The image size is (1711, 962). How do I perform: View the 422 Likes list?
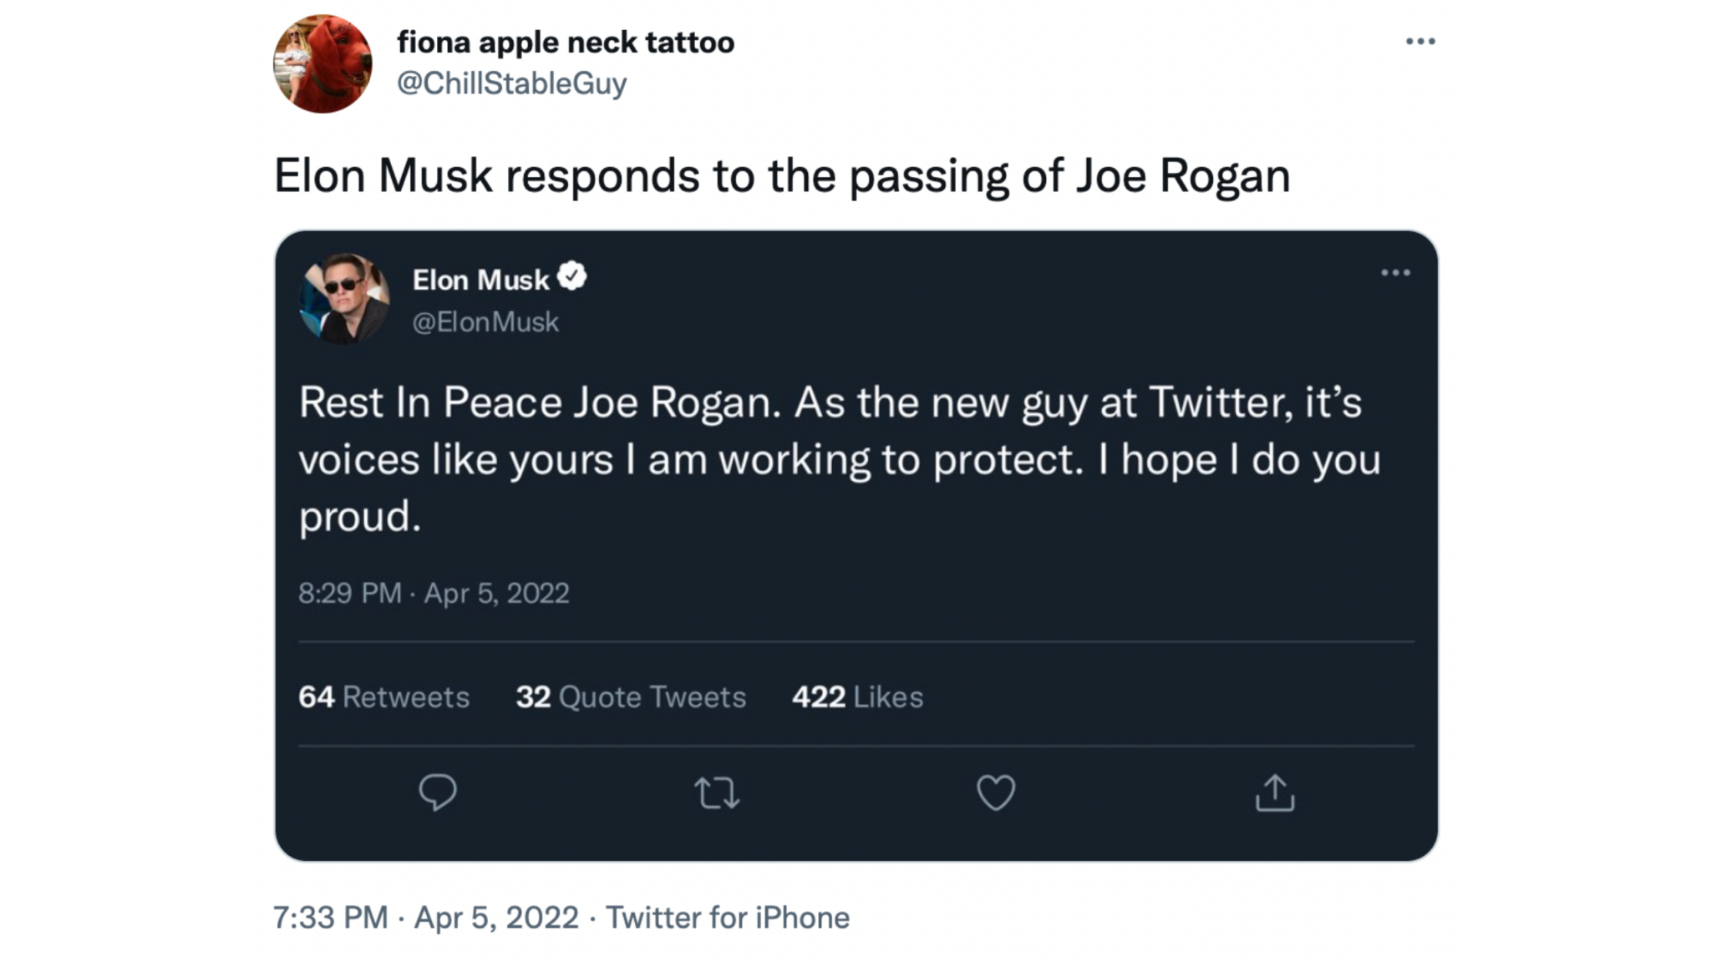(x=858, y=696)
